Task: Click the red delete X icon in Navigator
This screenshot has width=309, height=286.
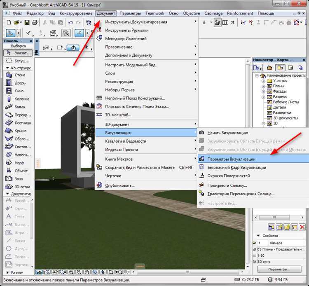Action: pos(302,227)
